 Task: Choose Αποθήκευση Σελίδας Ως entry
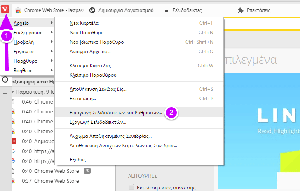tap(139, 89)
